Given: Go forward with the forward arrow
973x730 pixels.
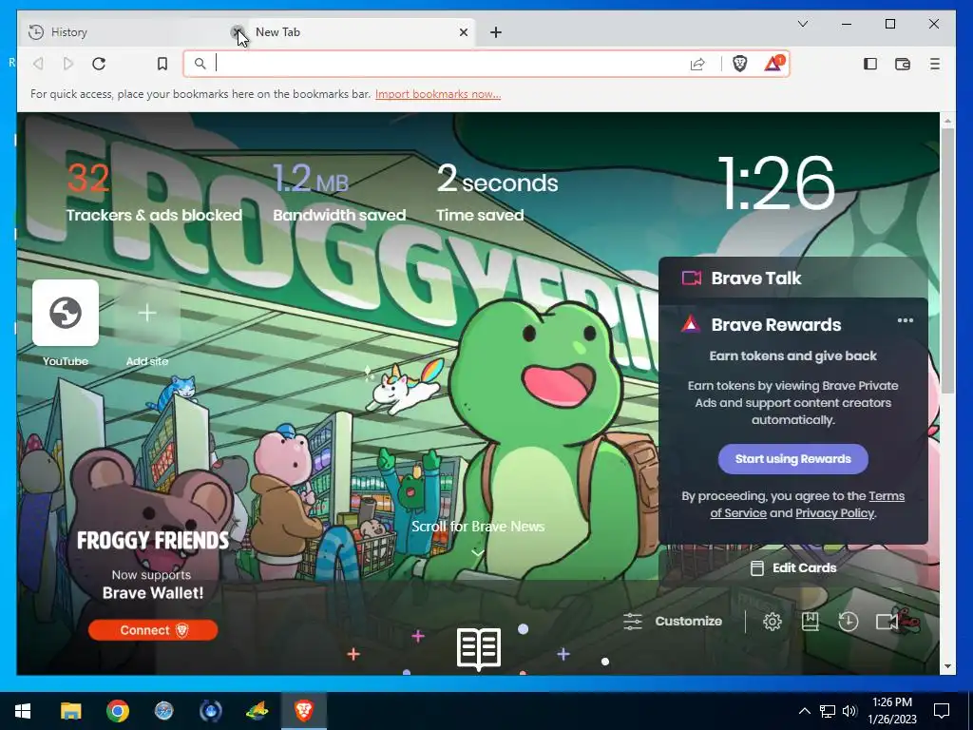Looking at the screenshot, I should 68,64.
